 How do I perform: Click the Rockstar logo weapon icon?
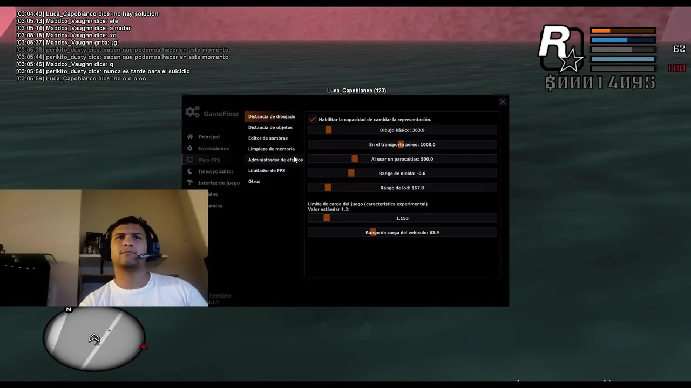(x=560, y=50)
